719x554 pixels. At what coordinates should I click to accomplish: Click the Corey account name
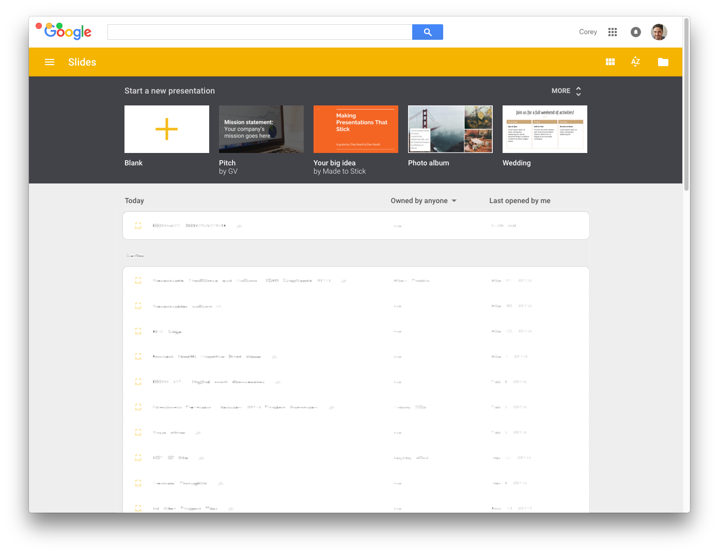[588, 32]
